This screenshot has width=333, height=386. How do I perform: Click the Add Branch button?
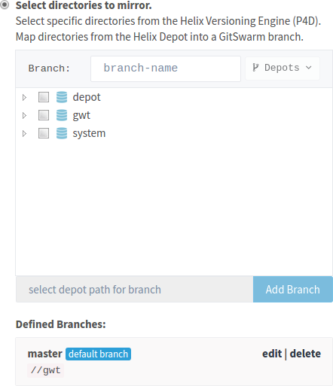click(293, 290)
